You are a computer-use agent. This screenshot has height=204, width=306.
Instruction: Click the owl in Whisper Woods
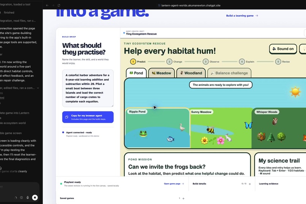(x=275, y=122)
